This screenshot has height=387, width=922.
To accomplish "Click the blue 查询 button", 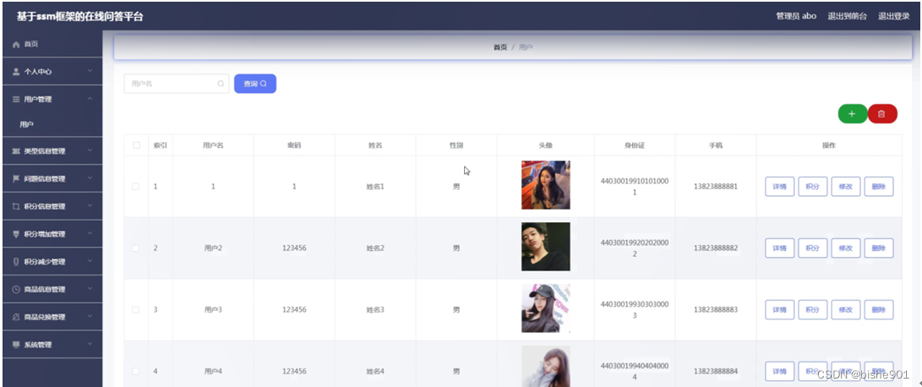I will coord(255,84).
